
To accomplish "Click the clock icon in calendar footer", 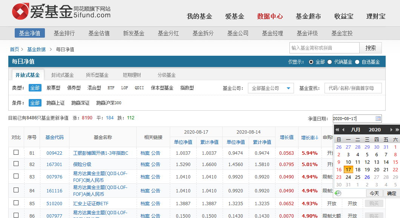I will coord(338,193).
